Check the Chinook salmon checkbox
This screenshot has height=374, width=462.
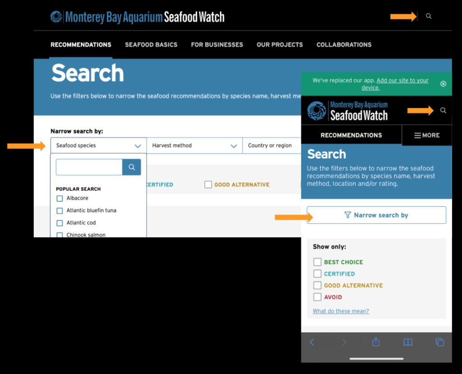point(60,235)
